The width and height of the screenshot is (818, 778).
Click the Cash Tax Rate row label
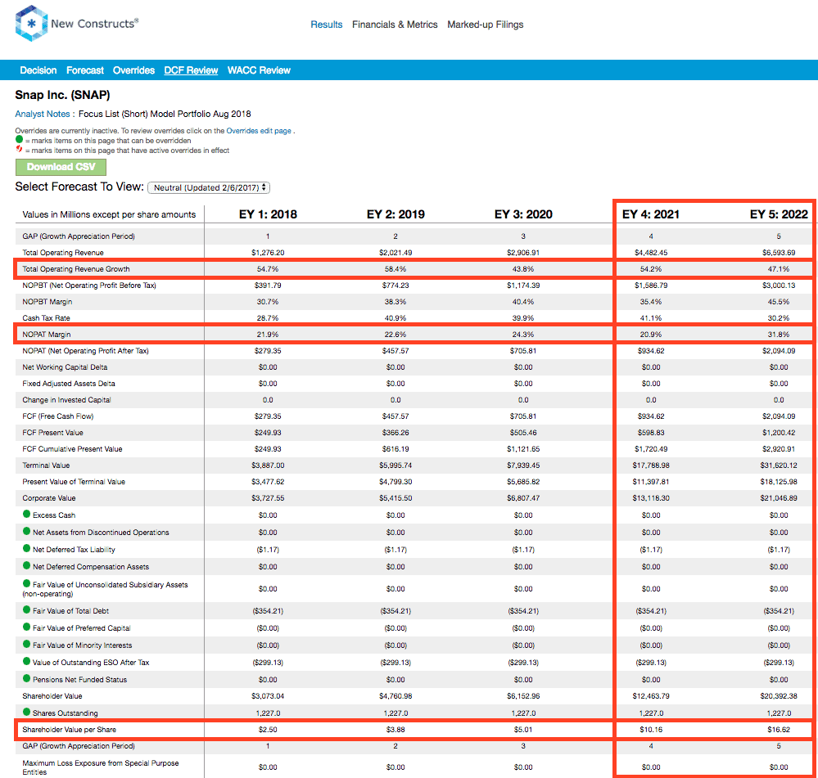[x=46, y=318]
